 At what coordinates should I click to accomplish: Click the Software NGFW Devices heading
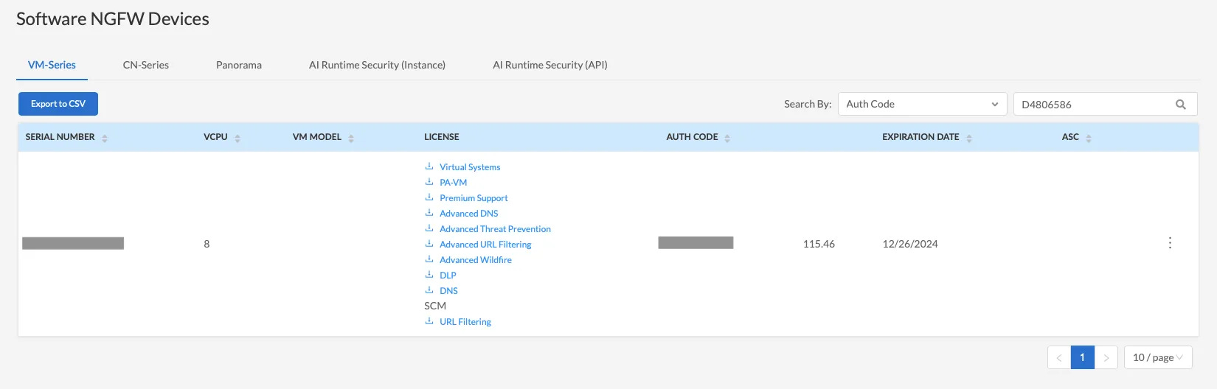pyautogui.click(x=113, y=19)
